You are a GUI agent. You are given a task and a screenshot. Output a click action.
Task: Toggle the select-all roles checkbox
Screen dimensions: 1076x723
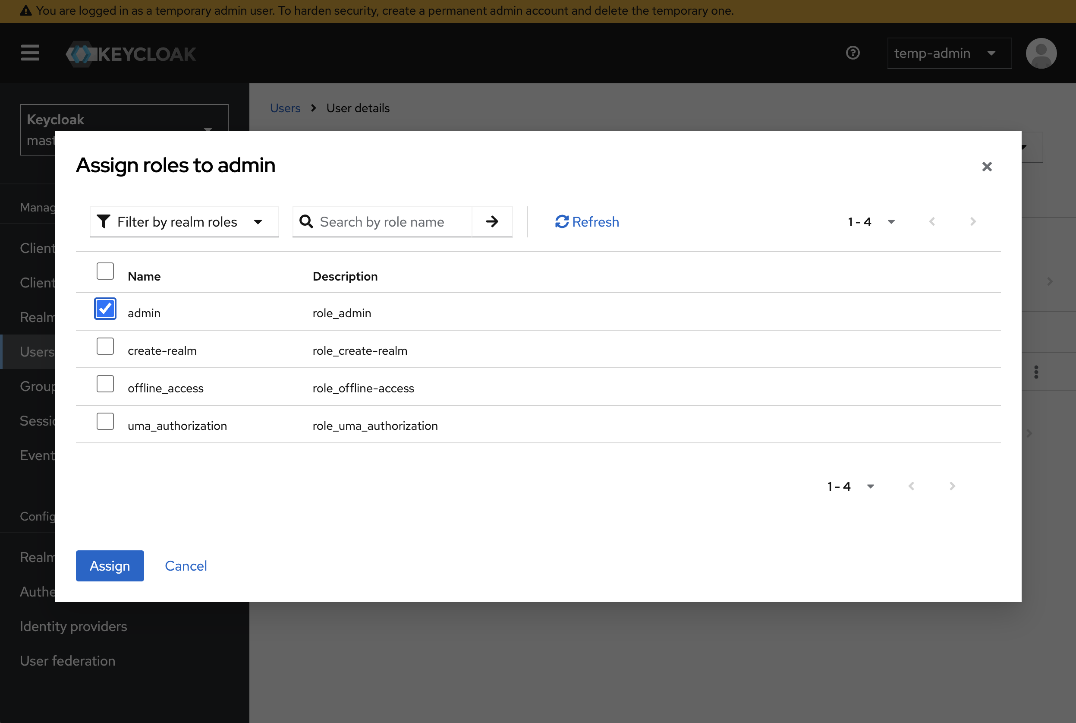[105, 271]
